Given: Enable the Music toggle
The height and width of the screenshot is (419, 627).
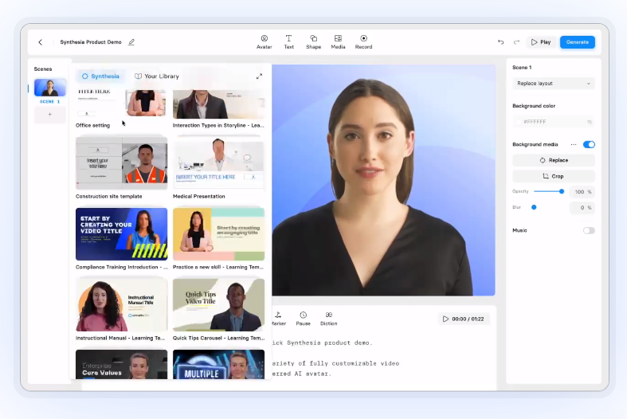Looking at the screenshot, I should (589, 230).
